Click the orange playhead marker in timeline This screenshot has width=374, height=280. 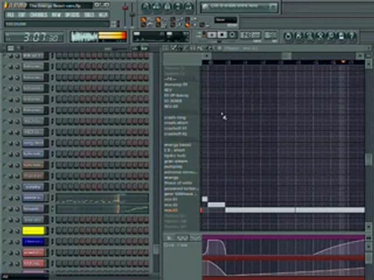[343, 62]
